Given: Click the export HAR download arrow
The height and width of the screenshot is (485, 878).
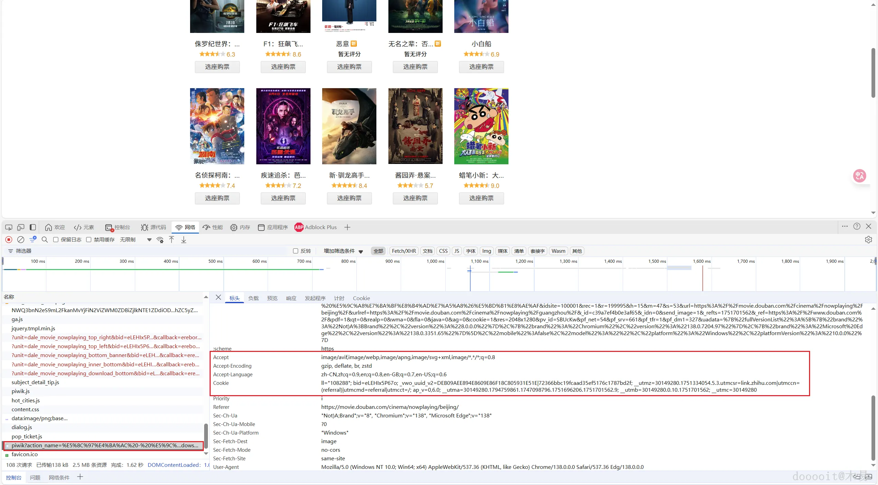Looking at the screenshot, I should click(x=184, y=239).
